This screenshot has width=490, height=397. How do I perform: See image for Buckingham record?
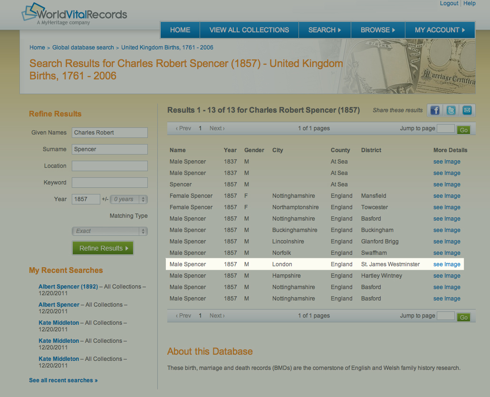pyautogui.click(x=447, y=230)
